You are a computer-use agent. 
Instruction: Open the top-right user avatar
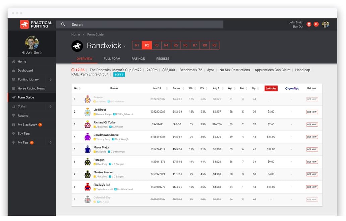coord(325,24)
